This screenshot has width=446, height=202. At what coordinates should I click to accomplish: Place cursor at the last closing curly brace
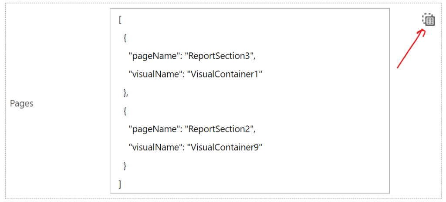point(125,166)
